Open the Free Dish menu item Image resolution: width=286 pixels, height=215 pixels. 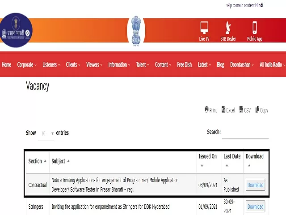[184, 64]
